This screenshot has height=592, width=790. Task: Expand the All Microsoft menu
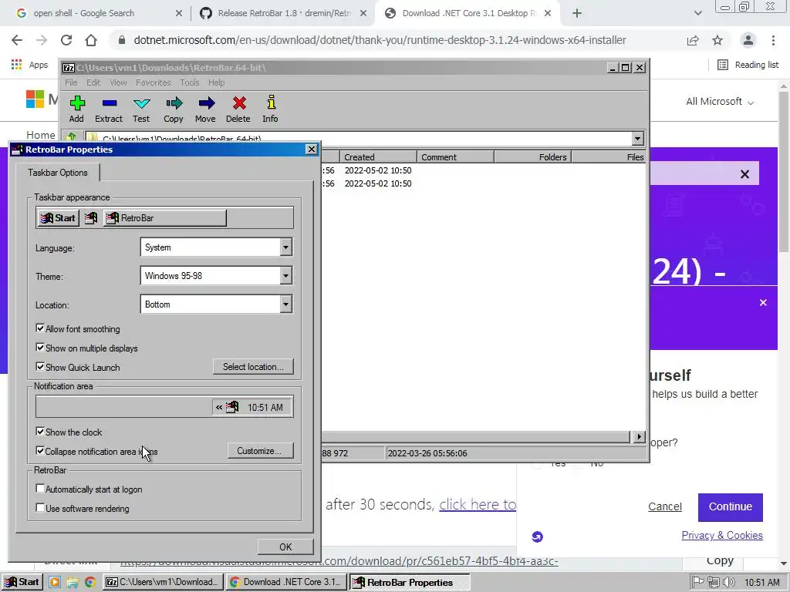coord(720,102)
